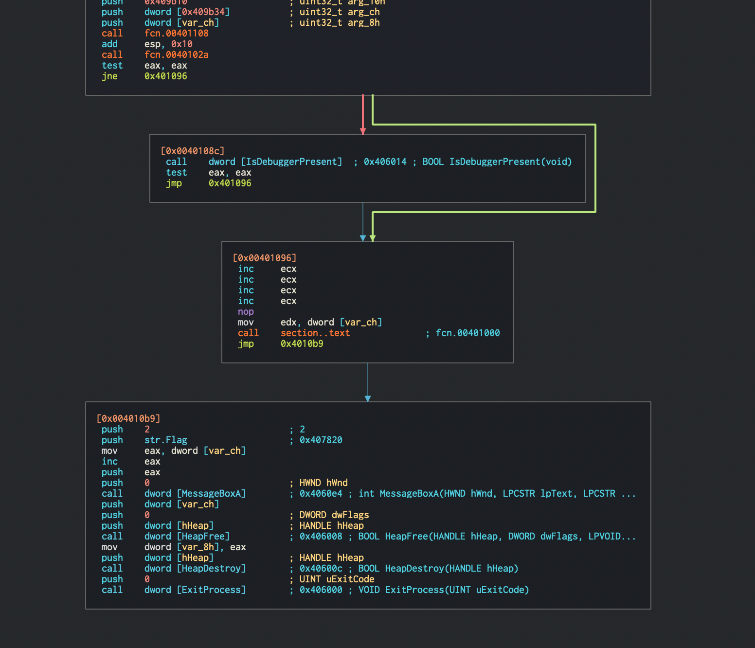
Task: Click HeapFree in the call operand
Action: [x=203, y=537]
